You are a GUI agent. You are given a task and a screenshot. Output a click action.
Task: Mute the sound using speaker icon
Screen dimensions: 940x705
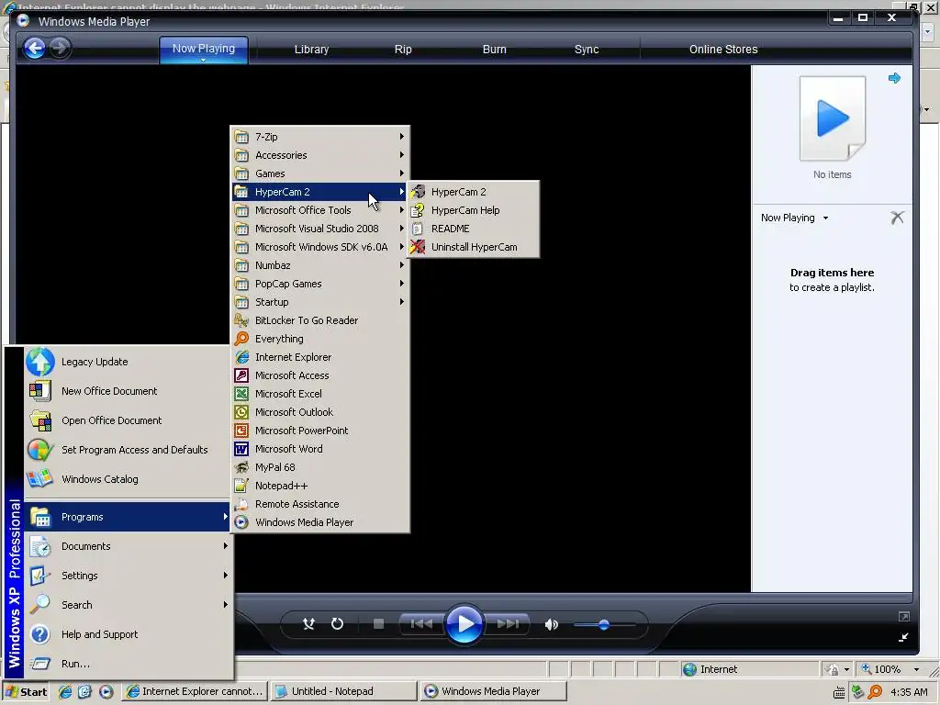[x=551, y=624]
